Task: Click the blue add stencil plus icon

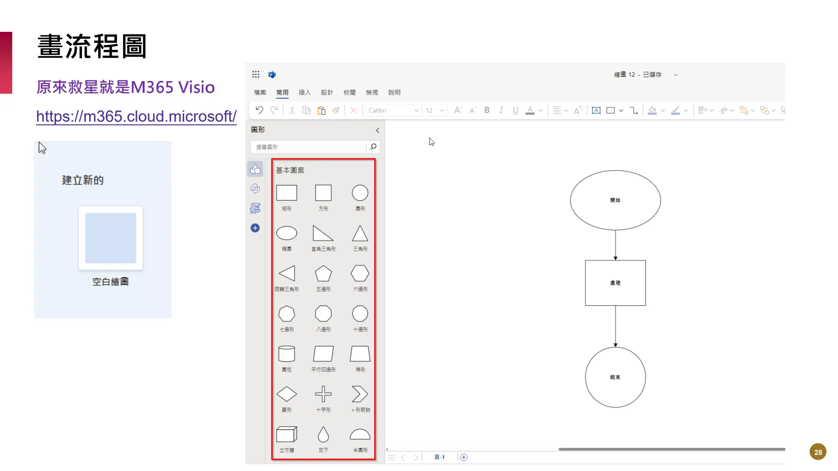Action: tap(255, 228)
